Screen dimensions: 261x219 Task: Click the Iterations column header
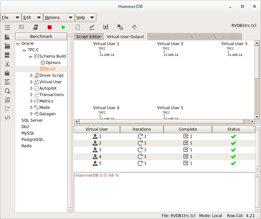tap(142, 129)
